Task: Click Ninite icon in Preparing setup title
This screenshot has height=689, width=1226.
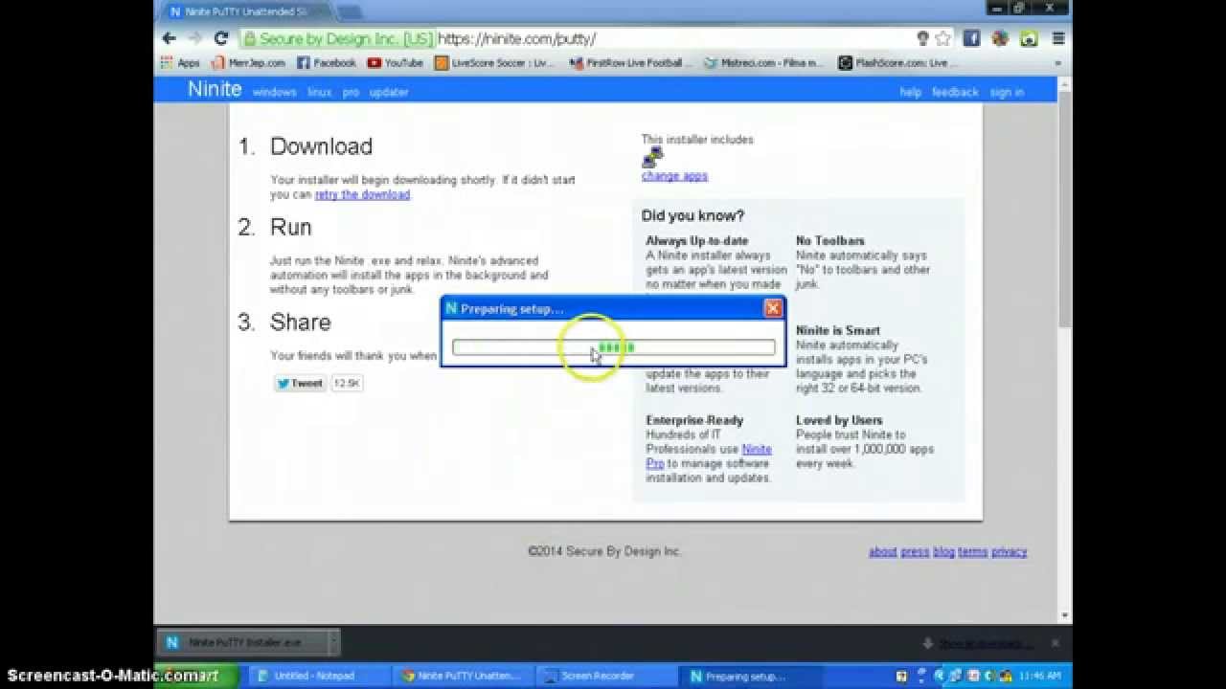Action: pos(451,308)
